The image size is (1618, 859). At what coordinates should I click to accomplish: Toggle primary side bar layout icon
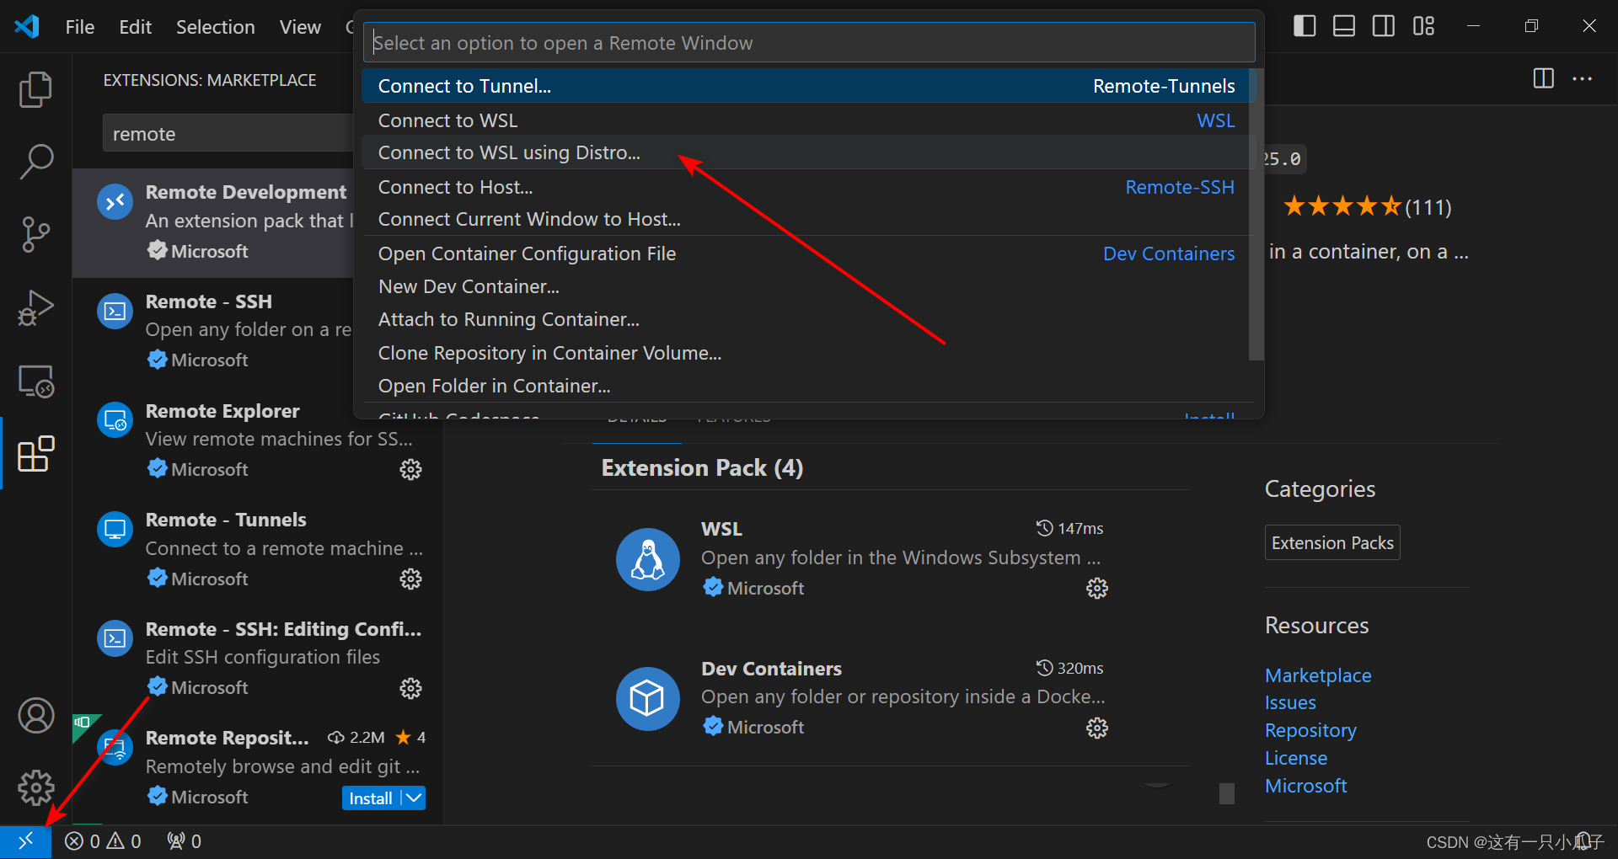click(x=1305, y=26)
